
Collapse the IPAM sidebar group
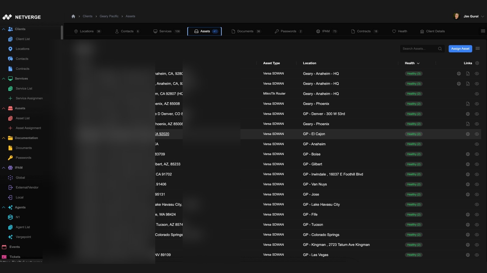(x=4, y=167)
